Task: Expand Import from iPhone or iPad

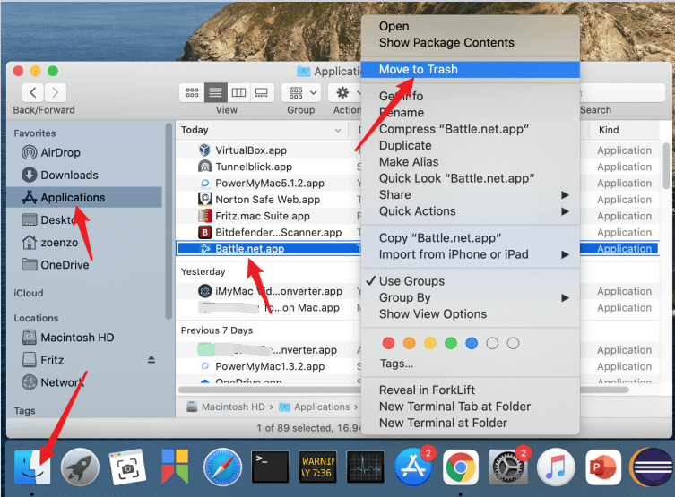Action: (470, 254)
